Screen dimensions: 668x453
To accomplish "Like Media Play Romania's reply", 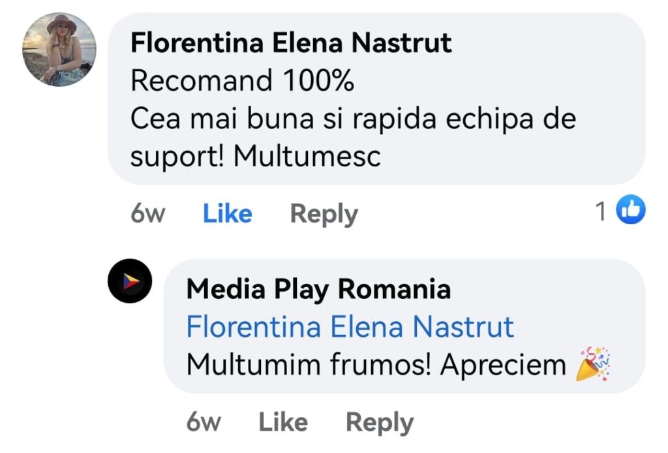I will [x=282, y=422].
